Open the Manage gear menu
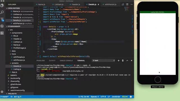180x101 pixels. tap(2, 92)
